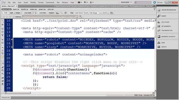Click the browser navigation Forward arrow

tap(7, 17)
